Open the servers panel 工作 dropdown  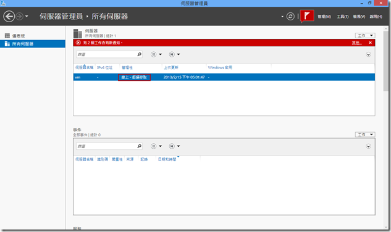click(365, 35)
